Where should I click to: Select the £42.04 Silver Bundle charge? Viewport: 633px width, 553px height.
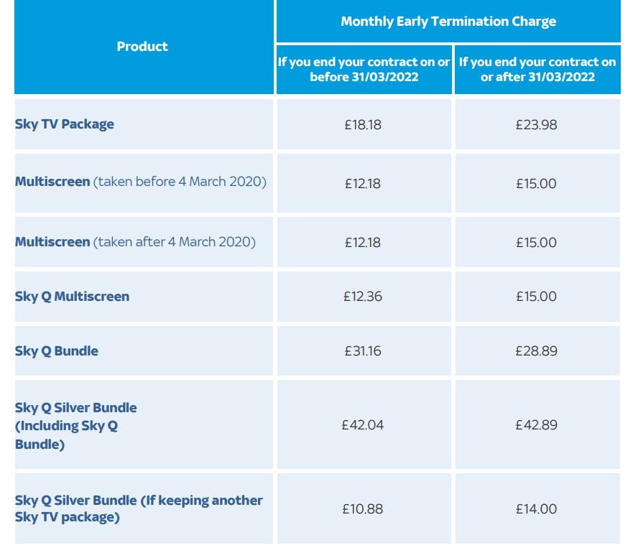pos(363,425)
